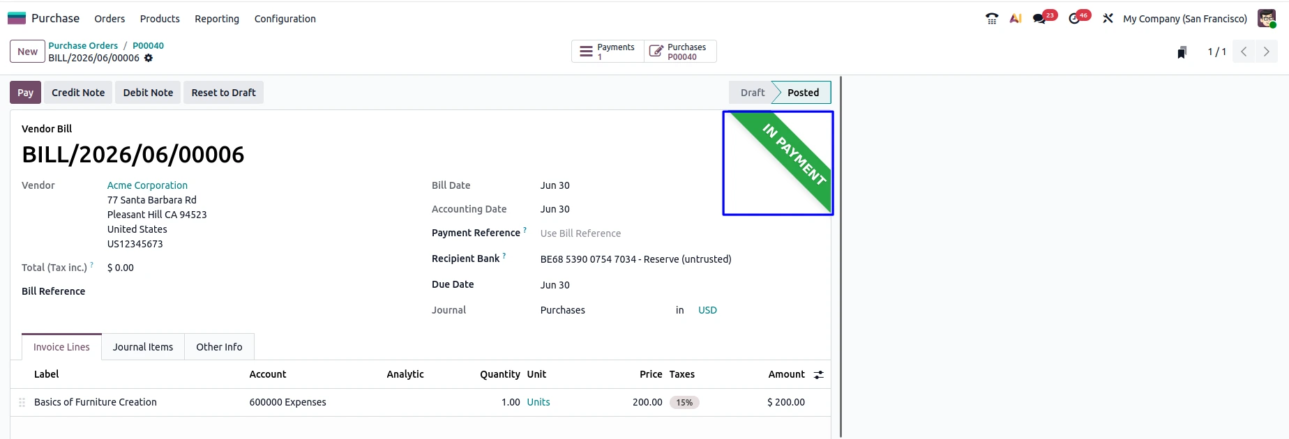The image size is (1289, 439).
Task: Click the Debit Note button
Action: pos(148,93)
